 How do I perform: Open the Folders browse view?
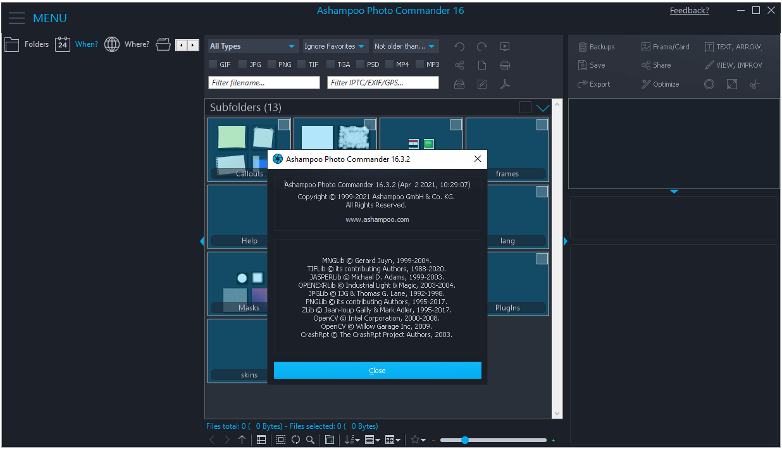click(x=27, y=44)
